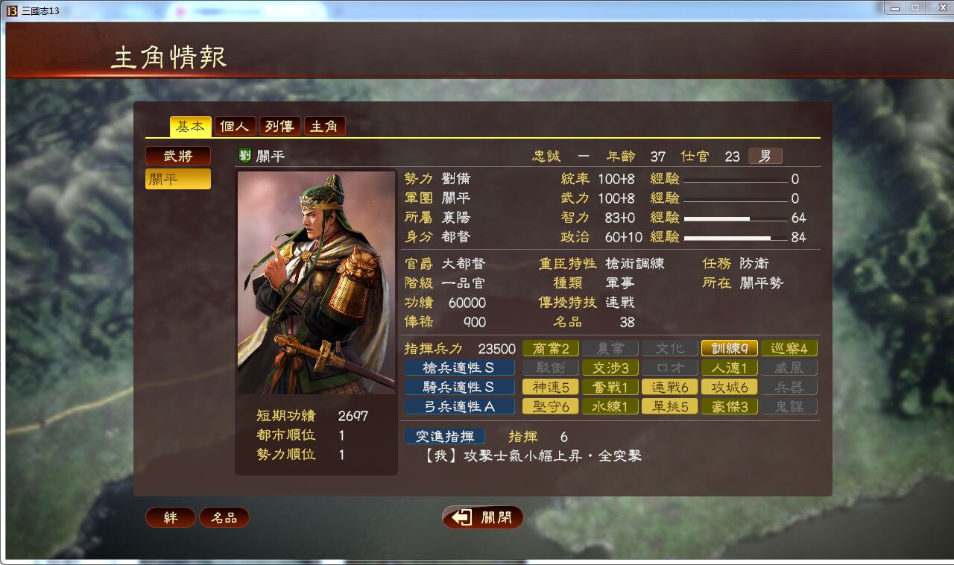The height and width of the screenshot is (565, 954).
Task: Select the 訓練9 skill badge
Action: pyautogui.click(x=729, y=348)
